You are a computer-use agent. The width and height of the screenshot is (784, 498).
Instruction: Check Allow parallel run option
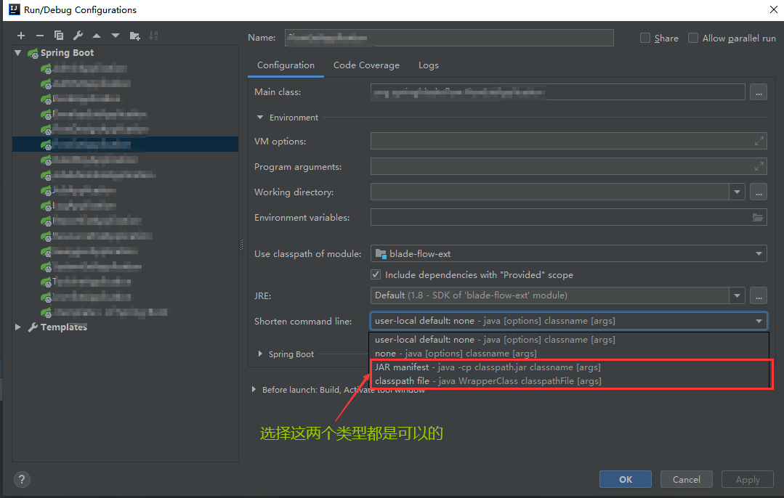point(692,38)
